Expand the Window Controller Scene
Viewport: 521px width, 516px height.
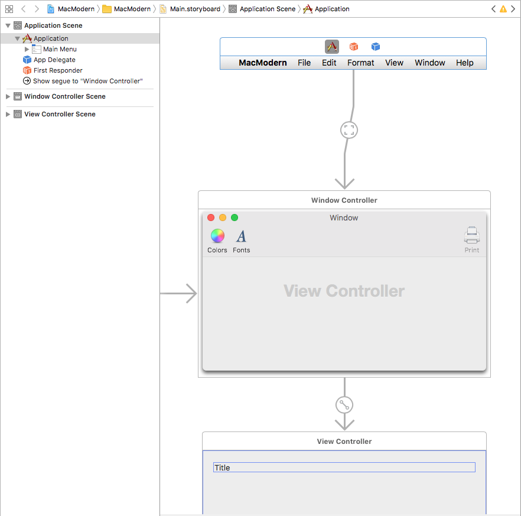click(x=8, y=96)
